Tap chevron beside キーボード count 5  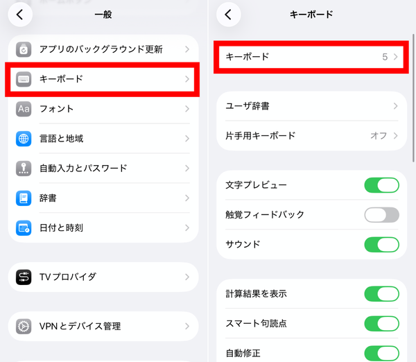coord(396,57)
